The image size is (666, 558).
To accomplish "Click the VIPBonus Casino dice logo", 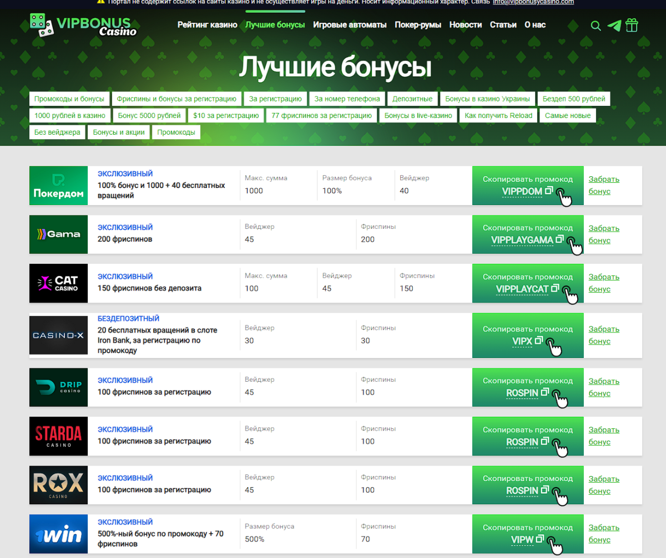I will click(39, 24).
